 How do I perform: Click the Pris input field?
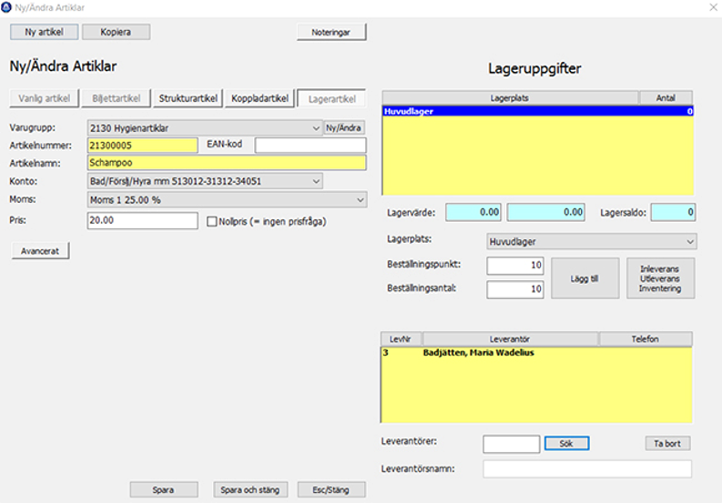tap(142, 220)
